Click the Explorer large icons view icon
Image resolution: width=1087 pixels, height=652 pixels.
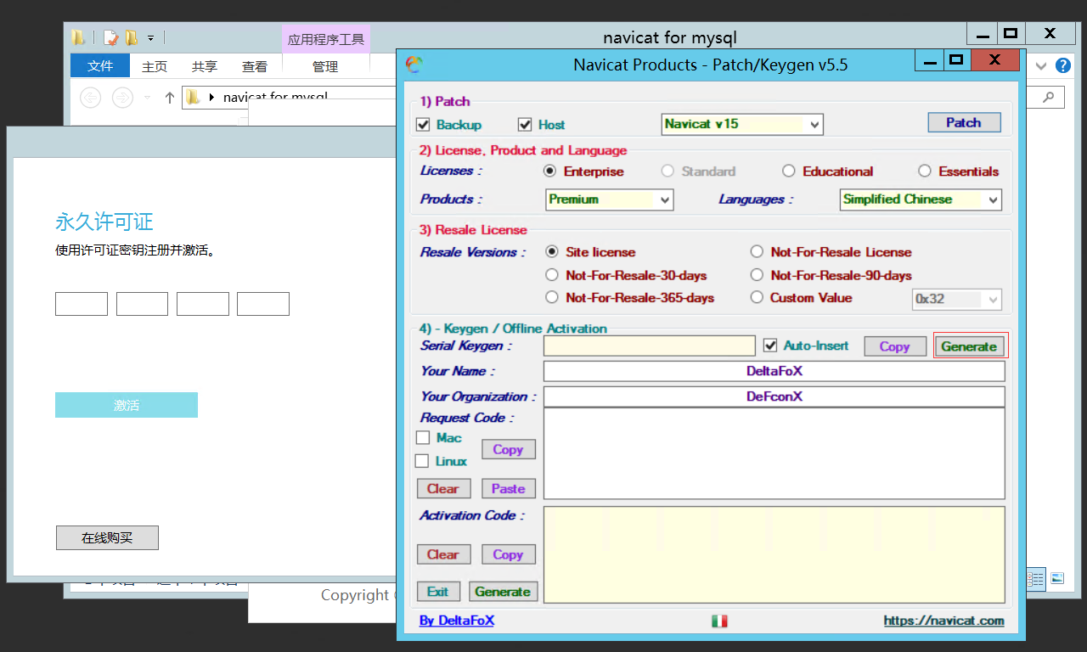pos(1057,578)
